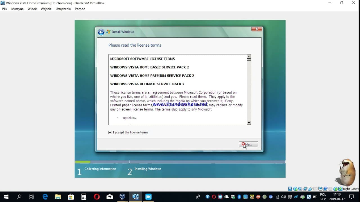Viewport: 360px width, 202px height.
Task: Launch Microsoft Edge from the taskbar
Action: click(45, 197)
